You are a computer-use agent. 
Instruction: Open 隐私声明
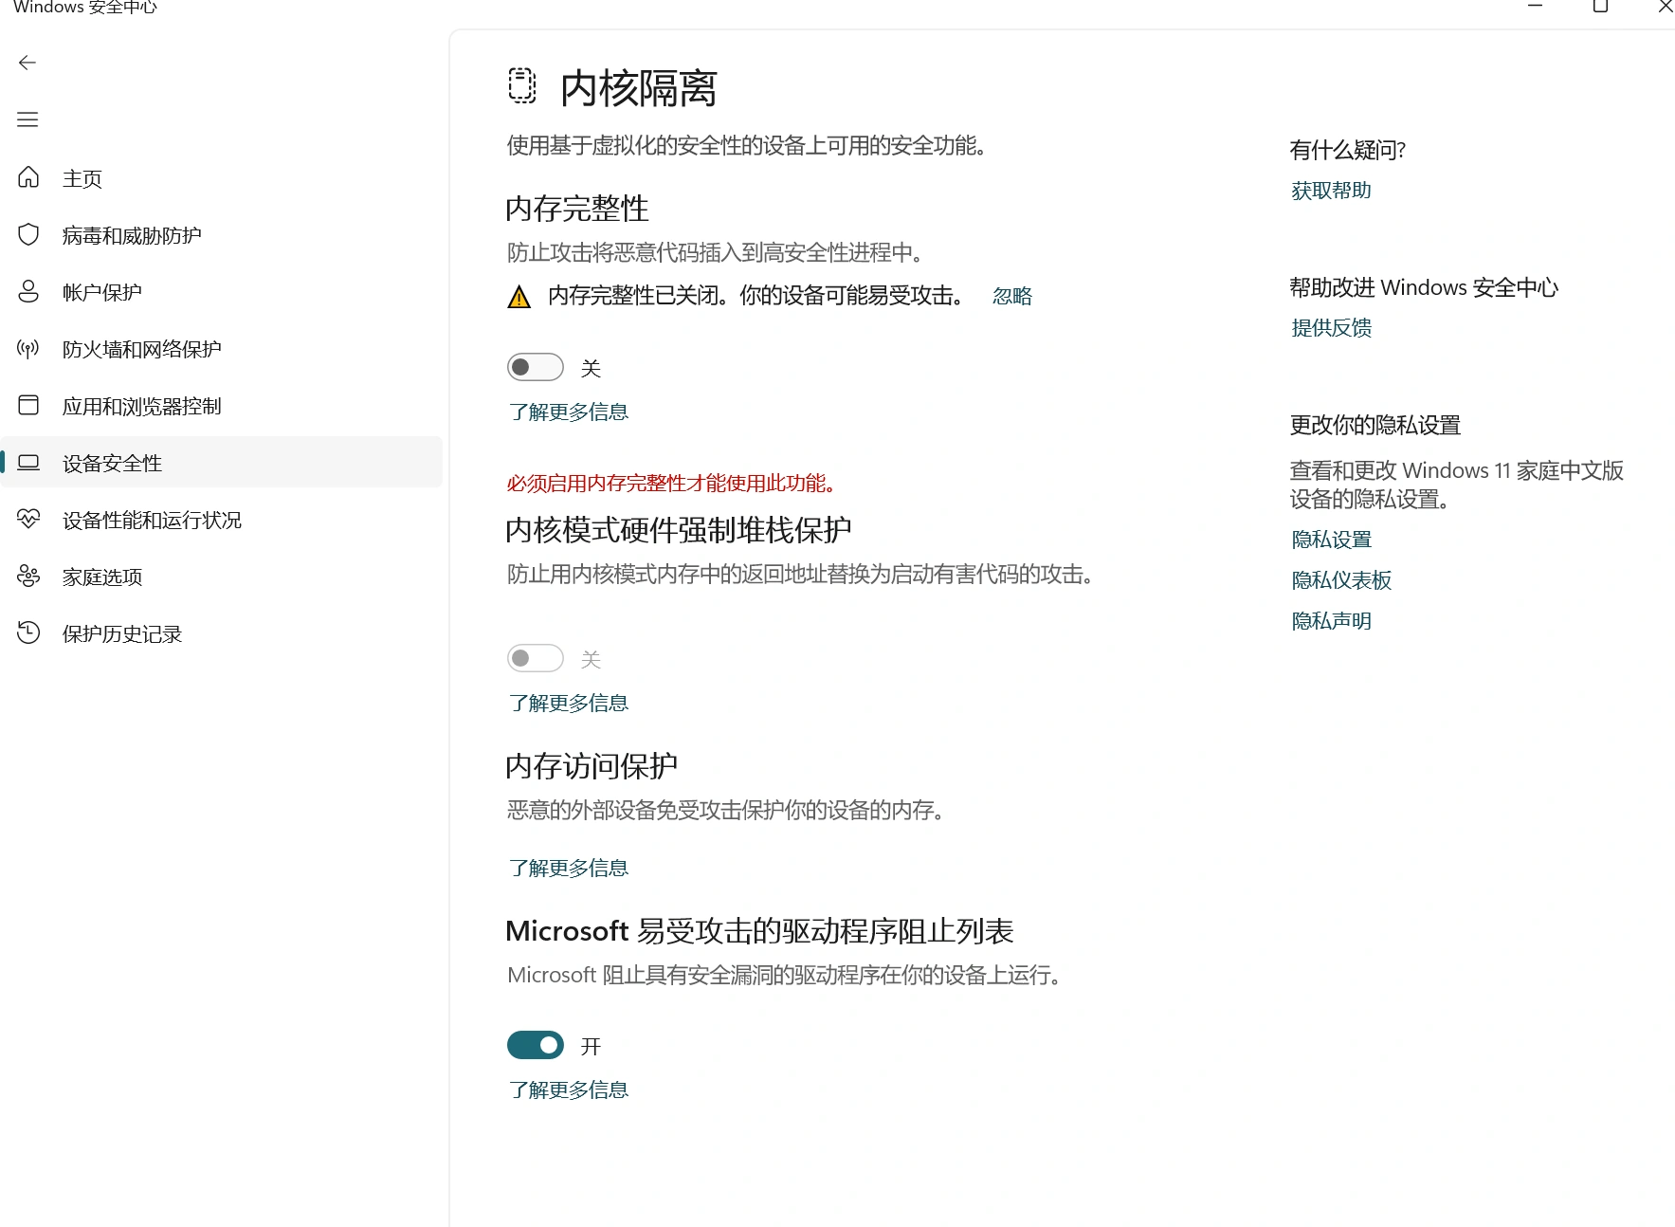1331,620
